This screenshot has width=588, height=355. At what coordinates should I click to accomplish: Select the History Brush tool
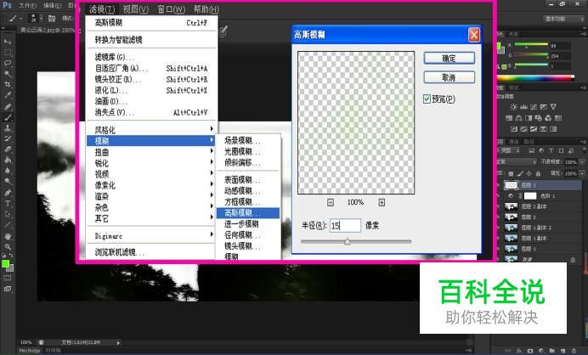[x=8, y=138]
